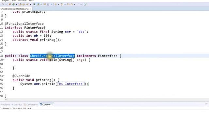The height and width of the screenshot is (117, 209).
Task: Click the Open Type toolbar icon
Action: point(20,4)
